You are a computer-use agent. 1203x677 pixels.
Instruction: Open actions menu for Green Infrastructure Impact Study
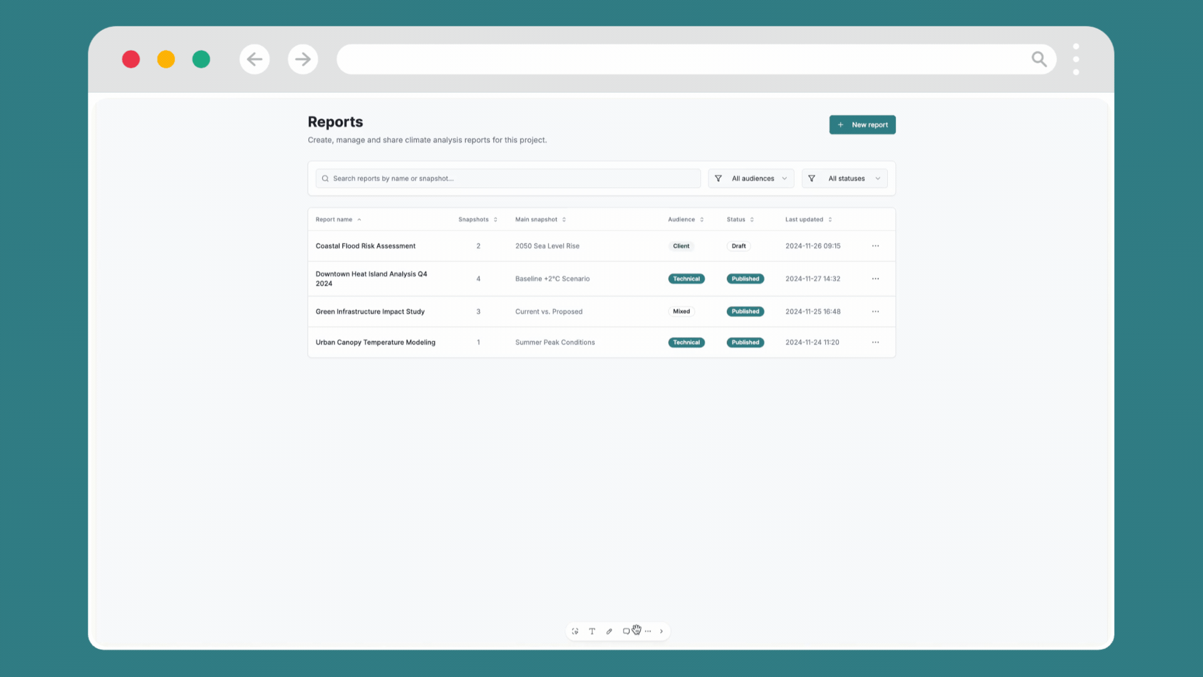pos(875,312)
